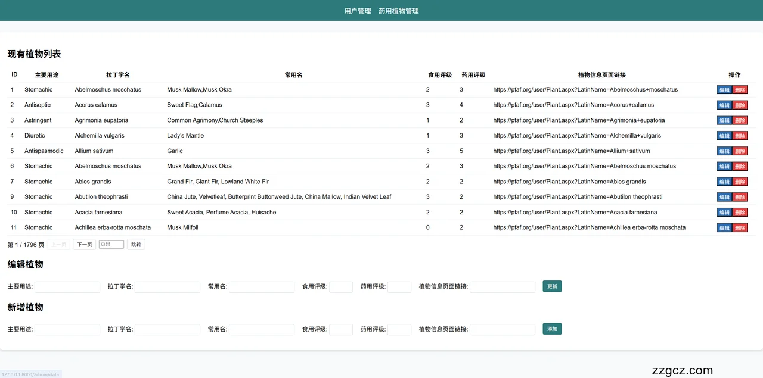Viewport: 763px width, 378px height.
Task: Open 用户管理 in the top navigation
Action: click(x=358, y=11)
